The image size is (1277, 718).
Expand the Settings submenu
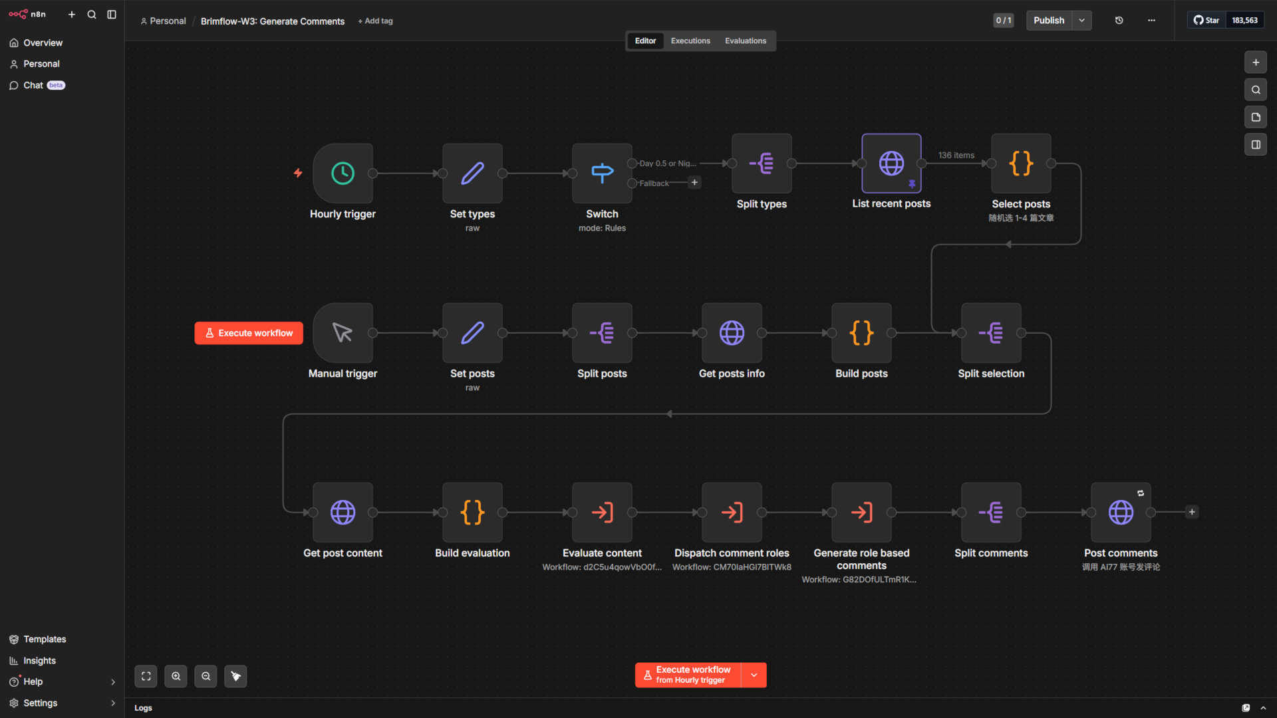point(112,703)
